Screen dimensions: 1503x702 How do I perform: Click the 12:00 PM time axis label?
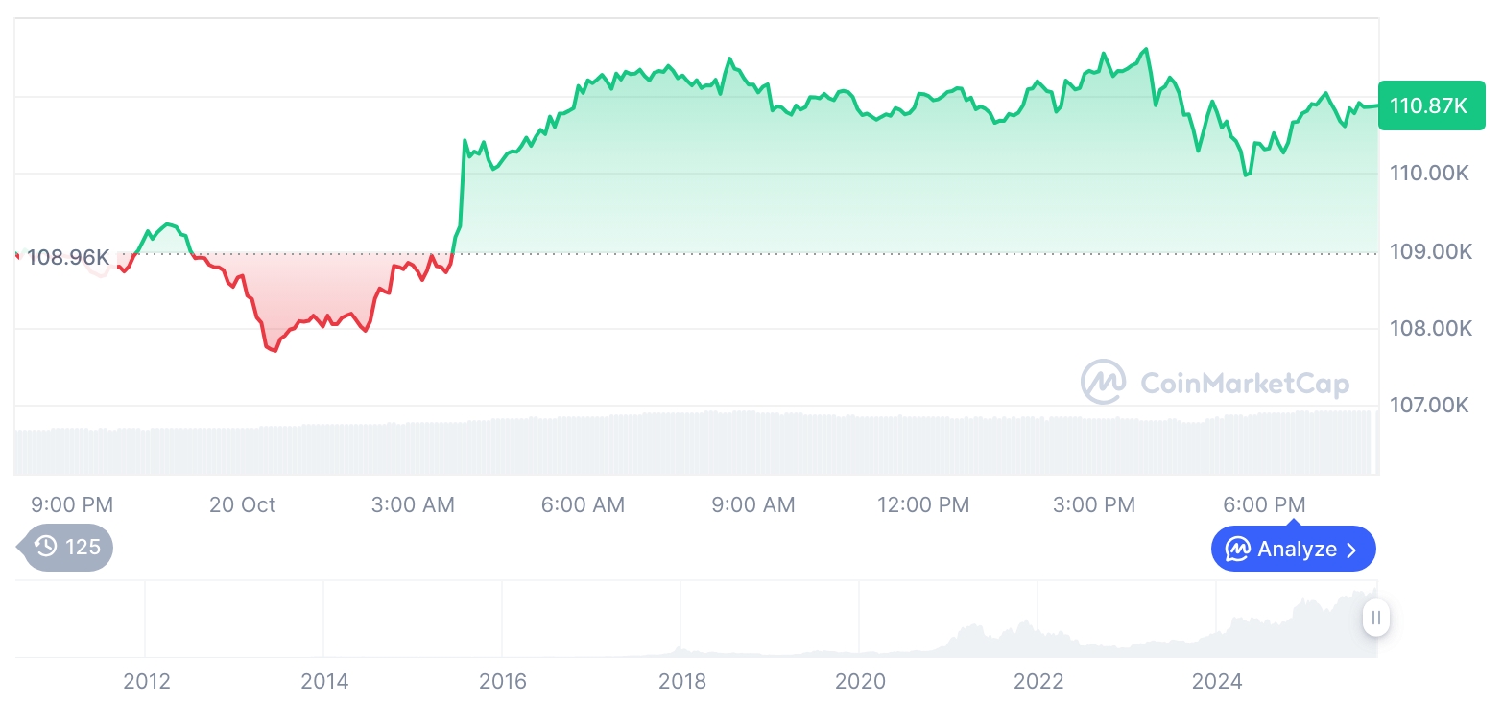(923, 505)
